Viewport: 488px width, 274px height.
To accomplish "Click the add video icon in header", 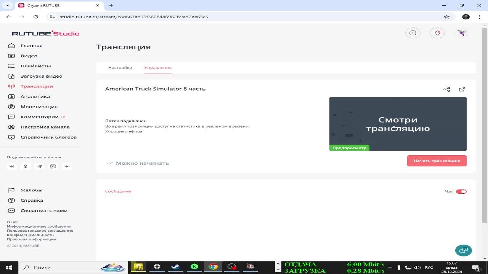I will coord(413,33).
